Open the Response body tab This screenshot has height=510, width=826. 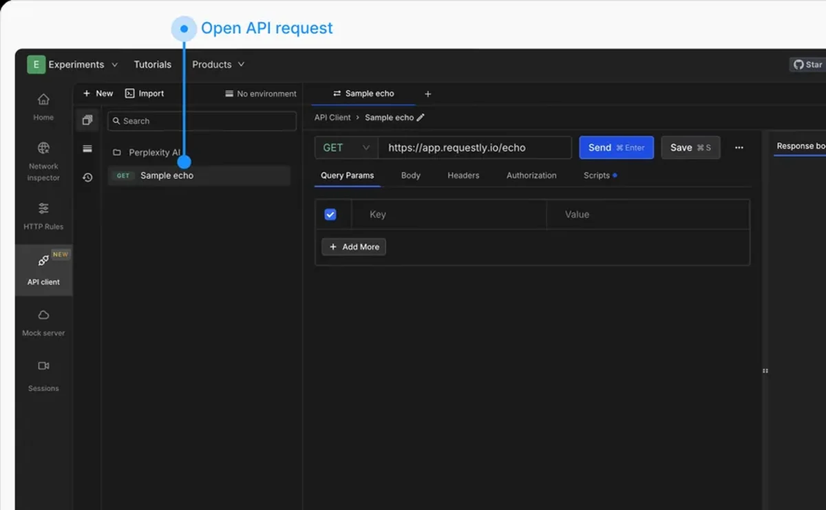tap(801, 146)
